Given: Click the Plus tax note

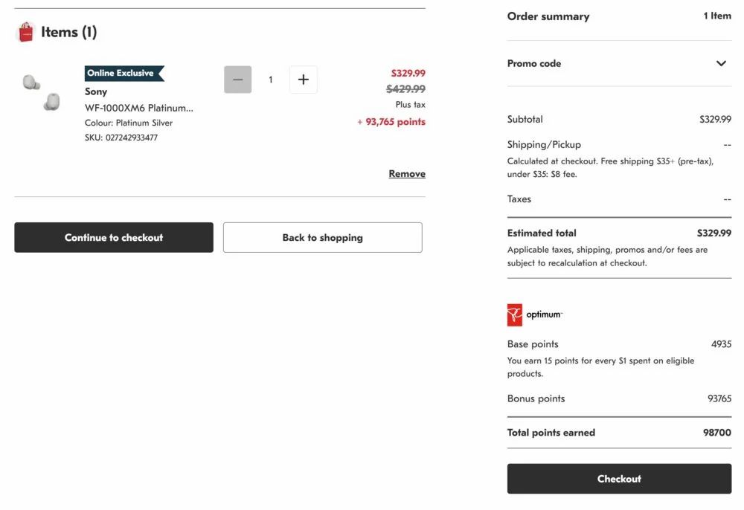Looking at the screenshot, I should tap(411, 105).
